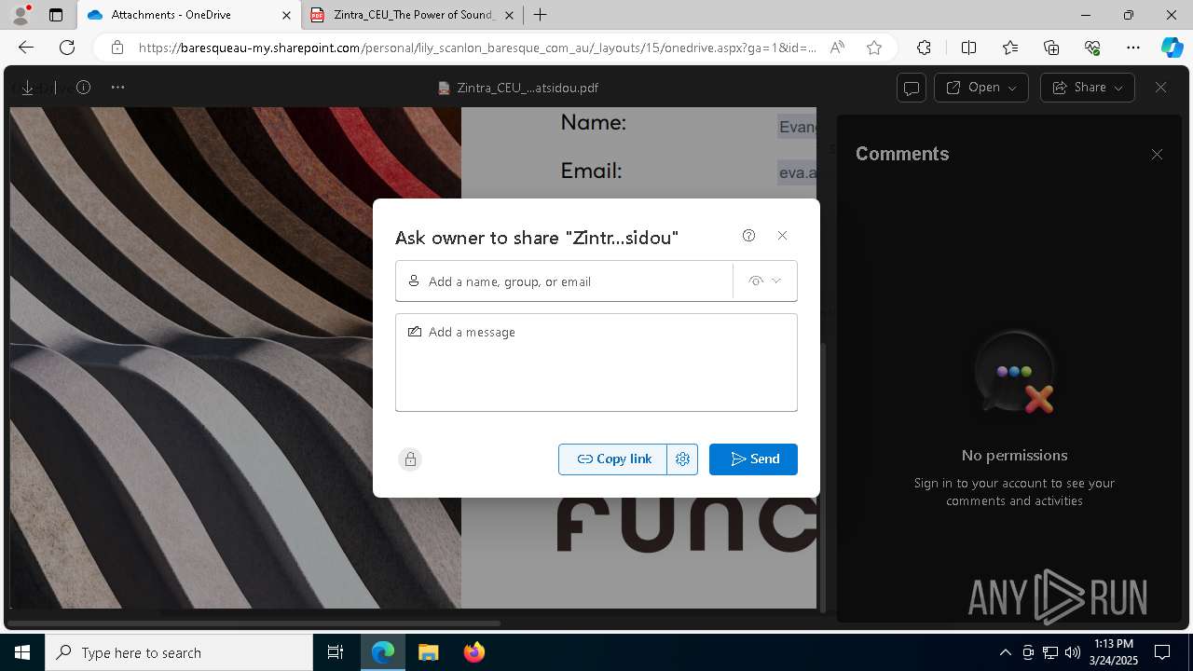The height and width of the screenshot is (671, 1193).
Task: Expand the view permission dropdown
Action: tap(765, 281)
